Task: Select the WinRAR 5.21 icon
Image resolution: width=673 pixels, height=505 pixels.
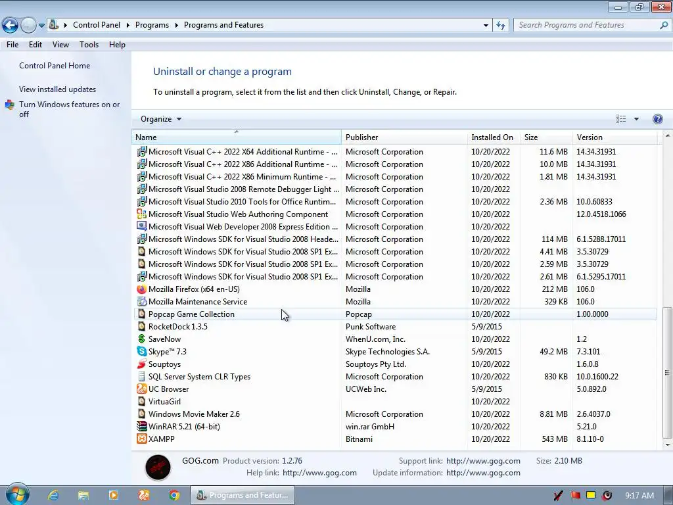Action: [141, 426]
